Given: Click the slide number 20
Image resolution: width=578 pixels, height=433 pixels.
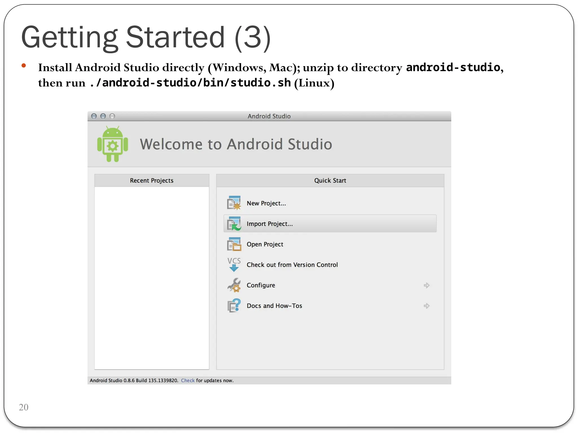Looking at the screenshot, I should coord(24,407).
